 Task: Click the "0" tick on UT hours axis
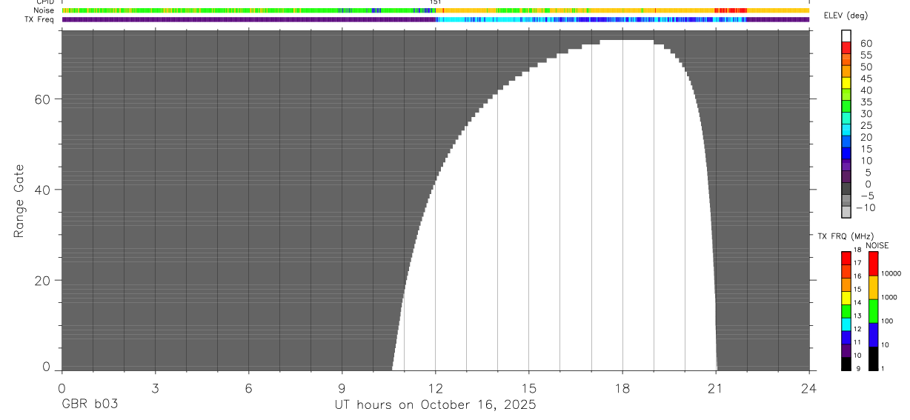point(61,387)
